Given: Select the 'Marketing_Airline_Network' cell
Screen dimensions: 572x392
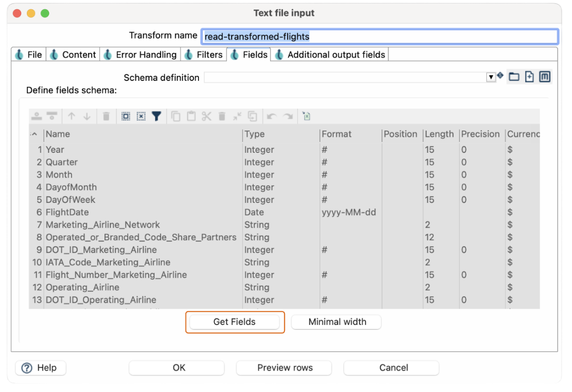Looking at the screenshot, I should point(143,225).
